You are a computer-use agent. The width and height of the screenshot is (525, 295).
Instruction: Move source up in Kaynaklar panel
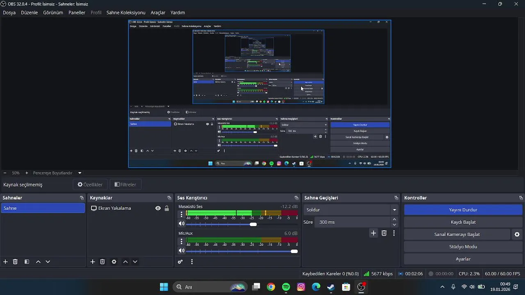[126, 262]
